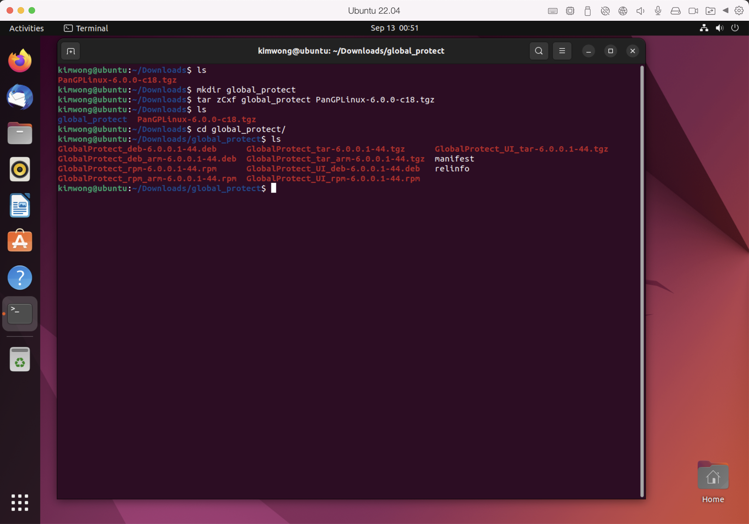Viewport: 749px width, 524px height.
Task: Click the VM drive icon
Action: [x=676, y=11]
